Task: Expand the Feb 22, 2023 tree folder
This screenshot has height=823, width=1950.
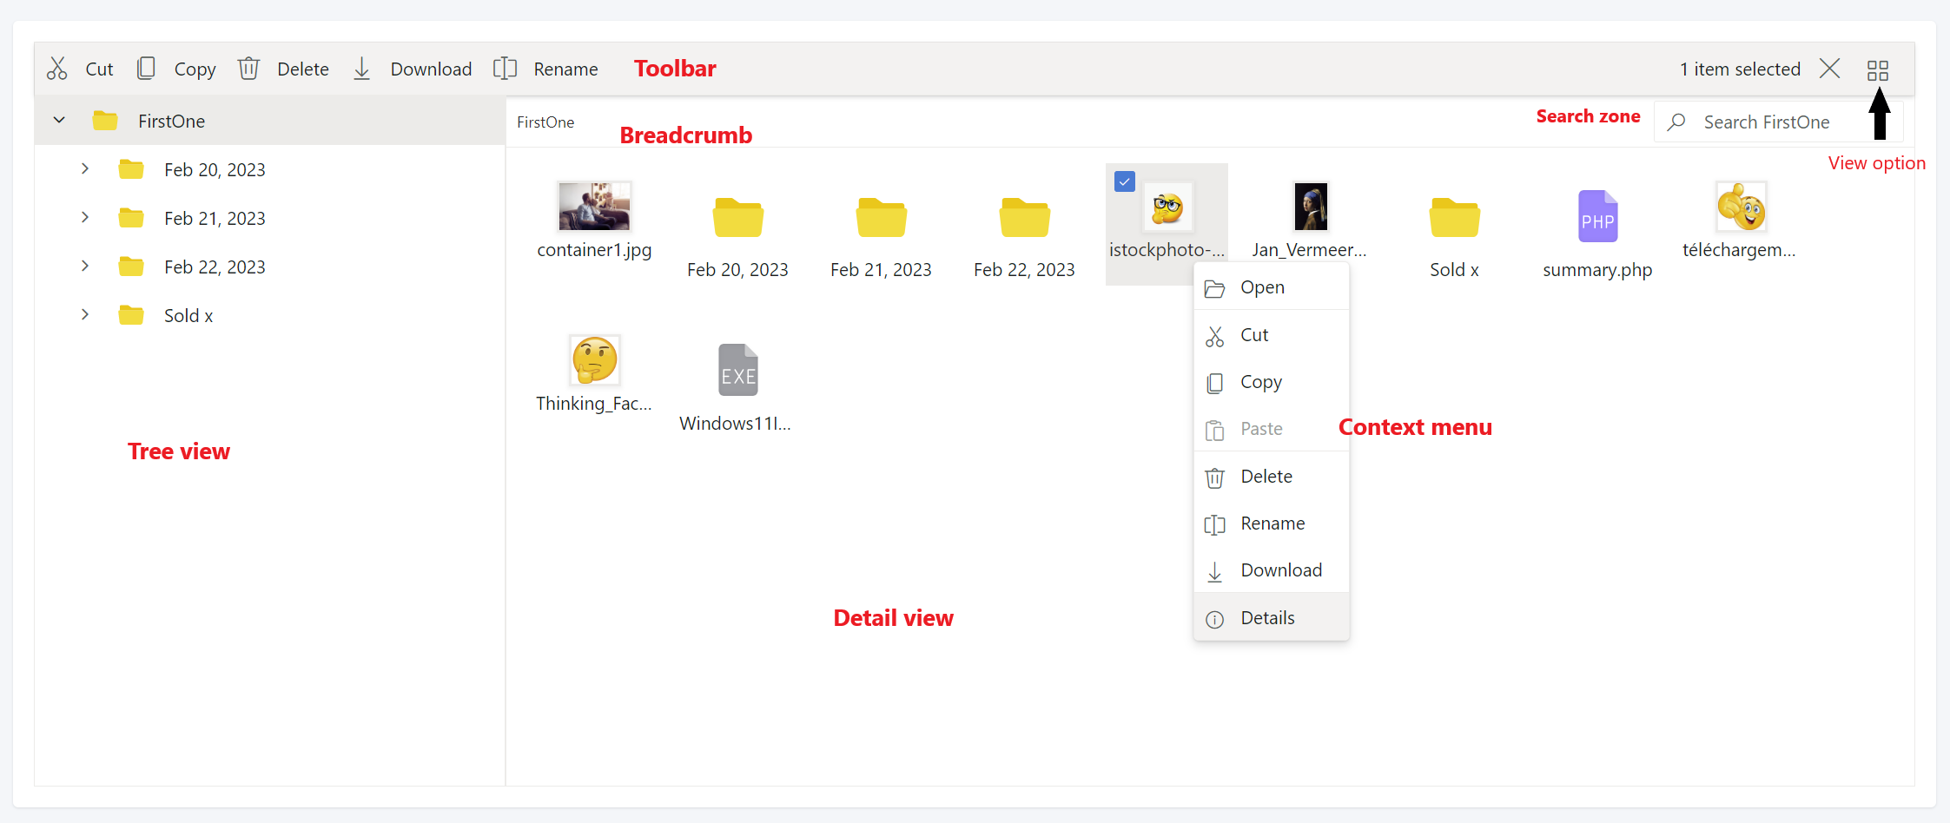Action: tap(85, 267)
